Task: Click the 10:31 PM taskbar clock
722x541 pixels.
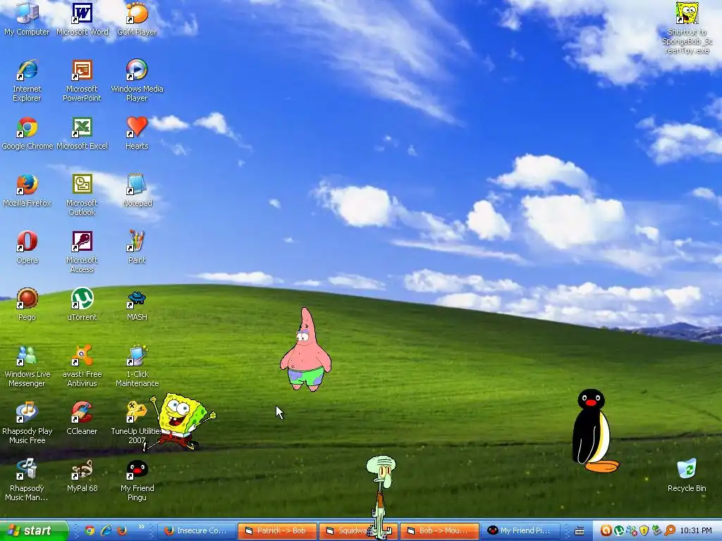Action: [x=696, y=530]
